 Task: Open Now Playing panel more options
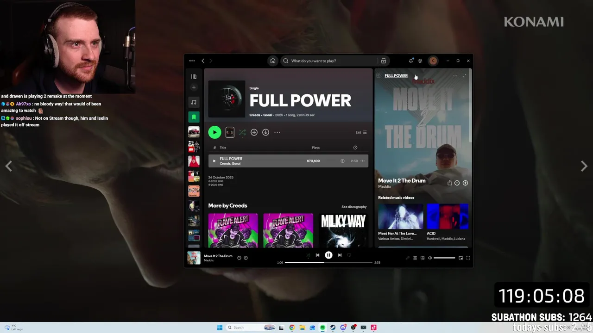click(455, 76)
